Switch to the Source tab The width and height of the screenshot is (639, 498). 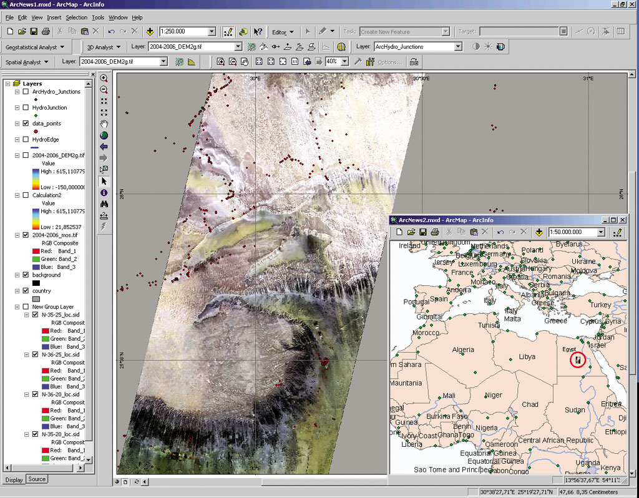pyautogui.click(x=37, y=479)
